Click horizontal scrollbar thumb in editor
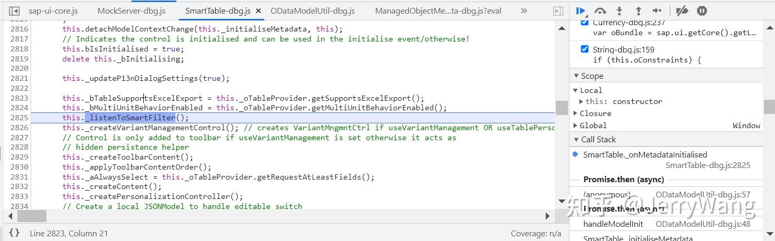Image resolution: width=775 pixels, height=241 pixels. (x=32, y=216)
